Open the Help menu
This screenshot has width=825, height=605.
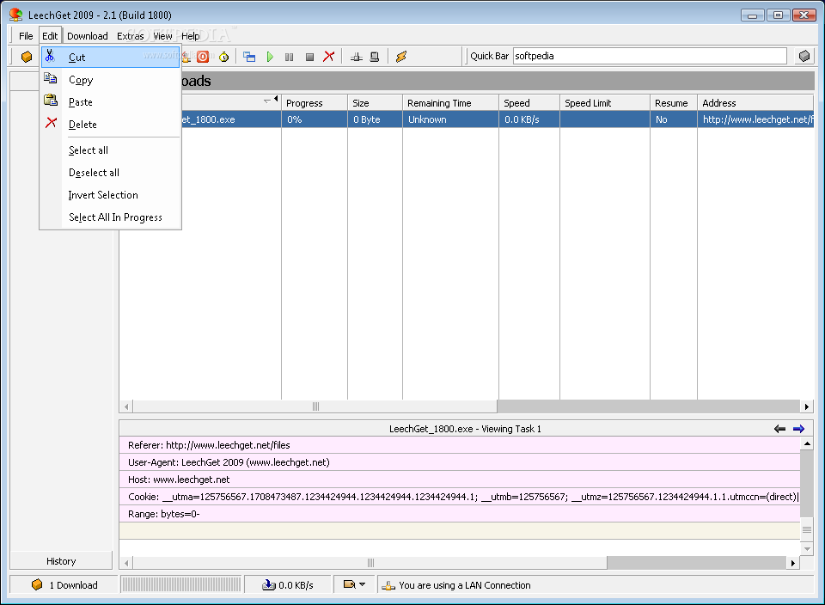(191, 36)
